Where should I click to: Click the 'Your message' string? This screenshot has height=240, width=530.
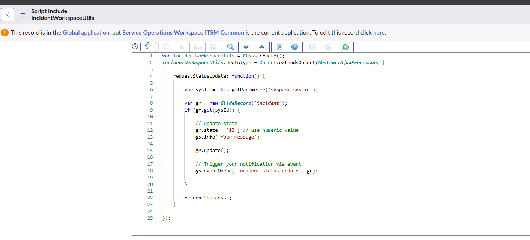[x=238, y=137]
